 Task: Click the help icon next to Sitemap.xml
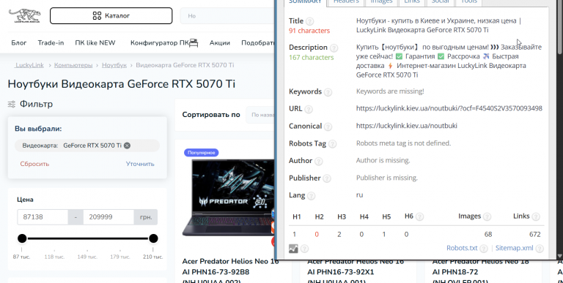pos(540,249)
